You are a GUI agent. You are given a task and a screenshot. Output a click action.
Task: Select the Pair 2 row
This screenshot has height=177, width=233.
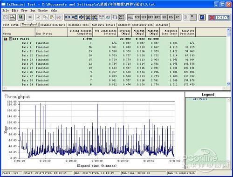114,47
